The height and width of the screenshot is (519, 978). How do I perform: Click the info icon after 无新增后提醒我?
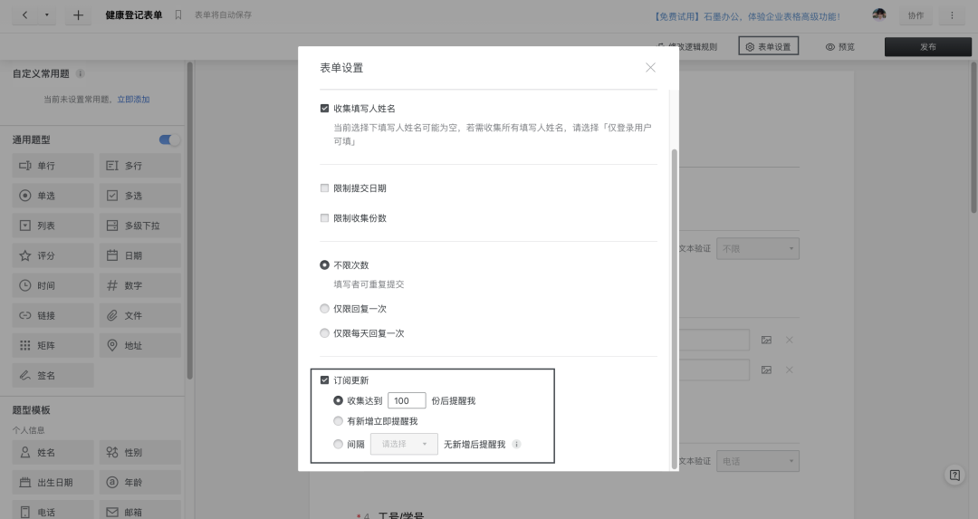[516, 444]
